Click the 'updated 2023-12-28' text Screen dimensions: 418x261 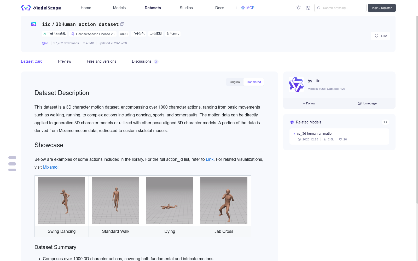click(x=113, y=43)
